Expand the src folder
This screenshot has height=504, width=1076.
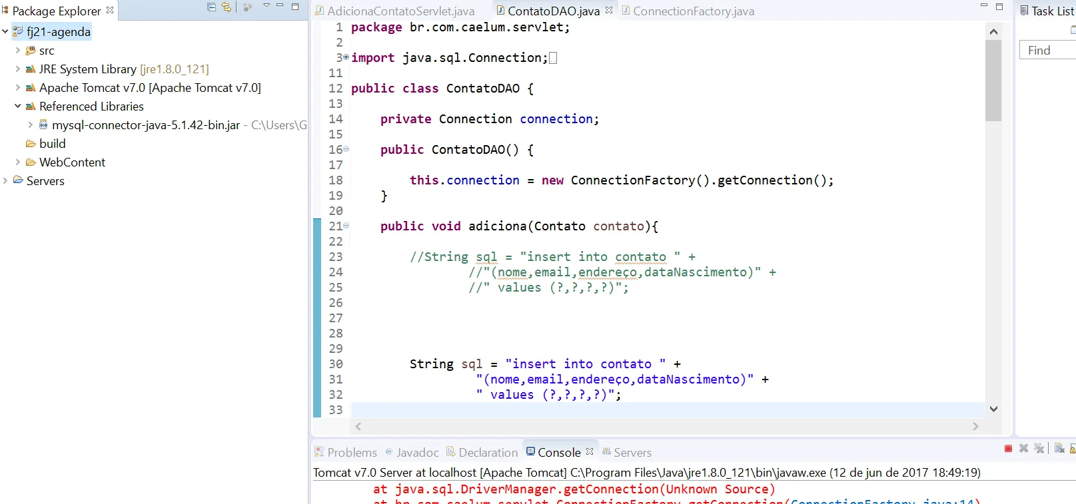point(18,50)
